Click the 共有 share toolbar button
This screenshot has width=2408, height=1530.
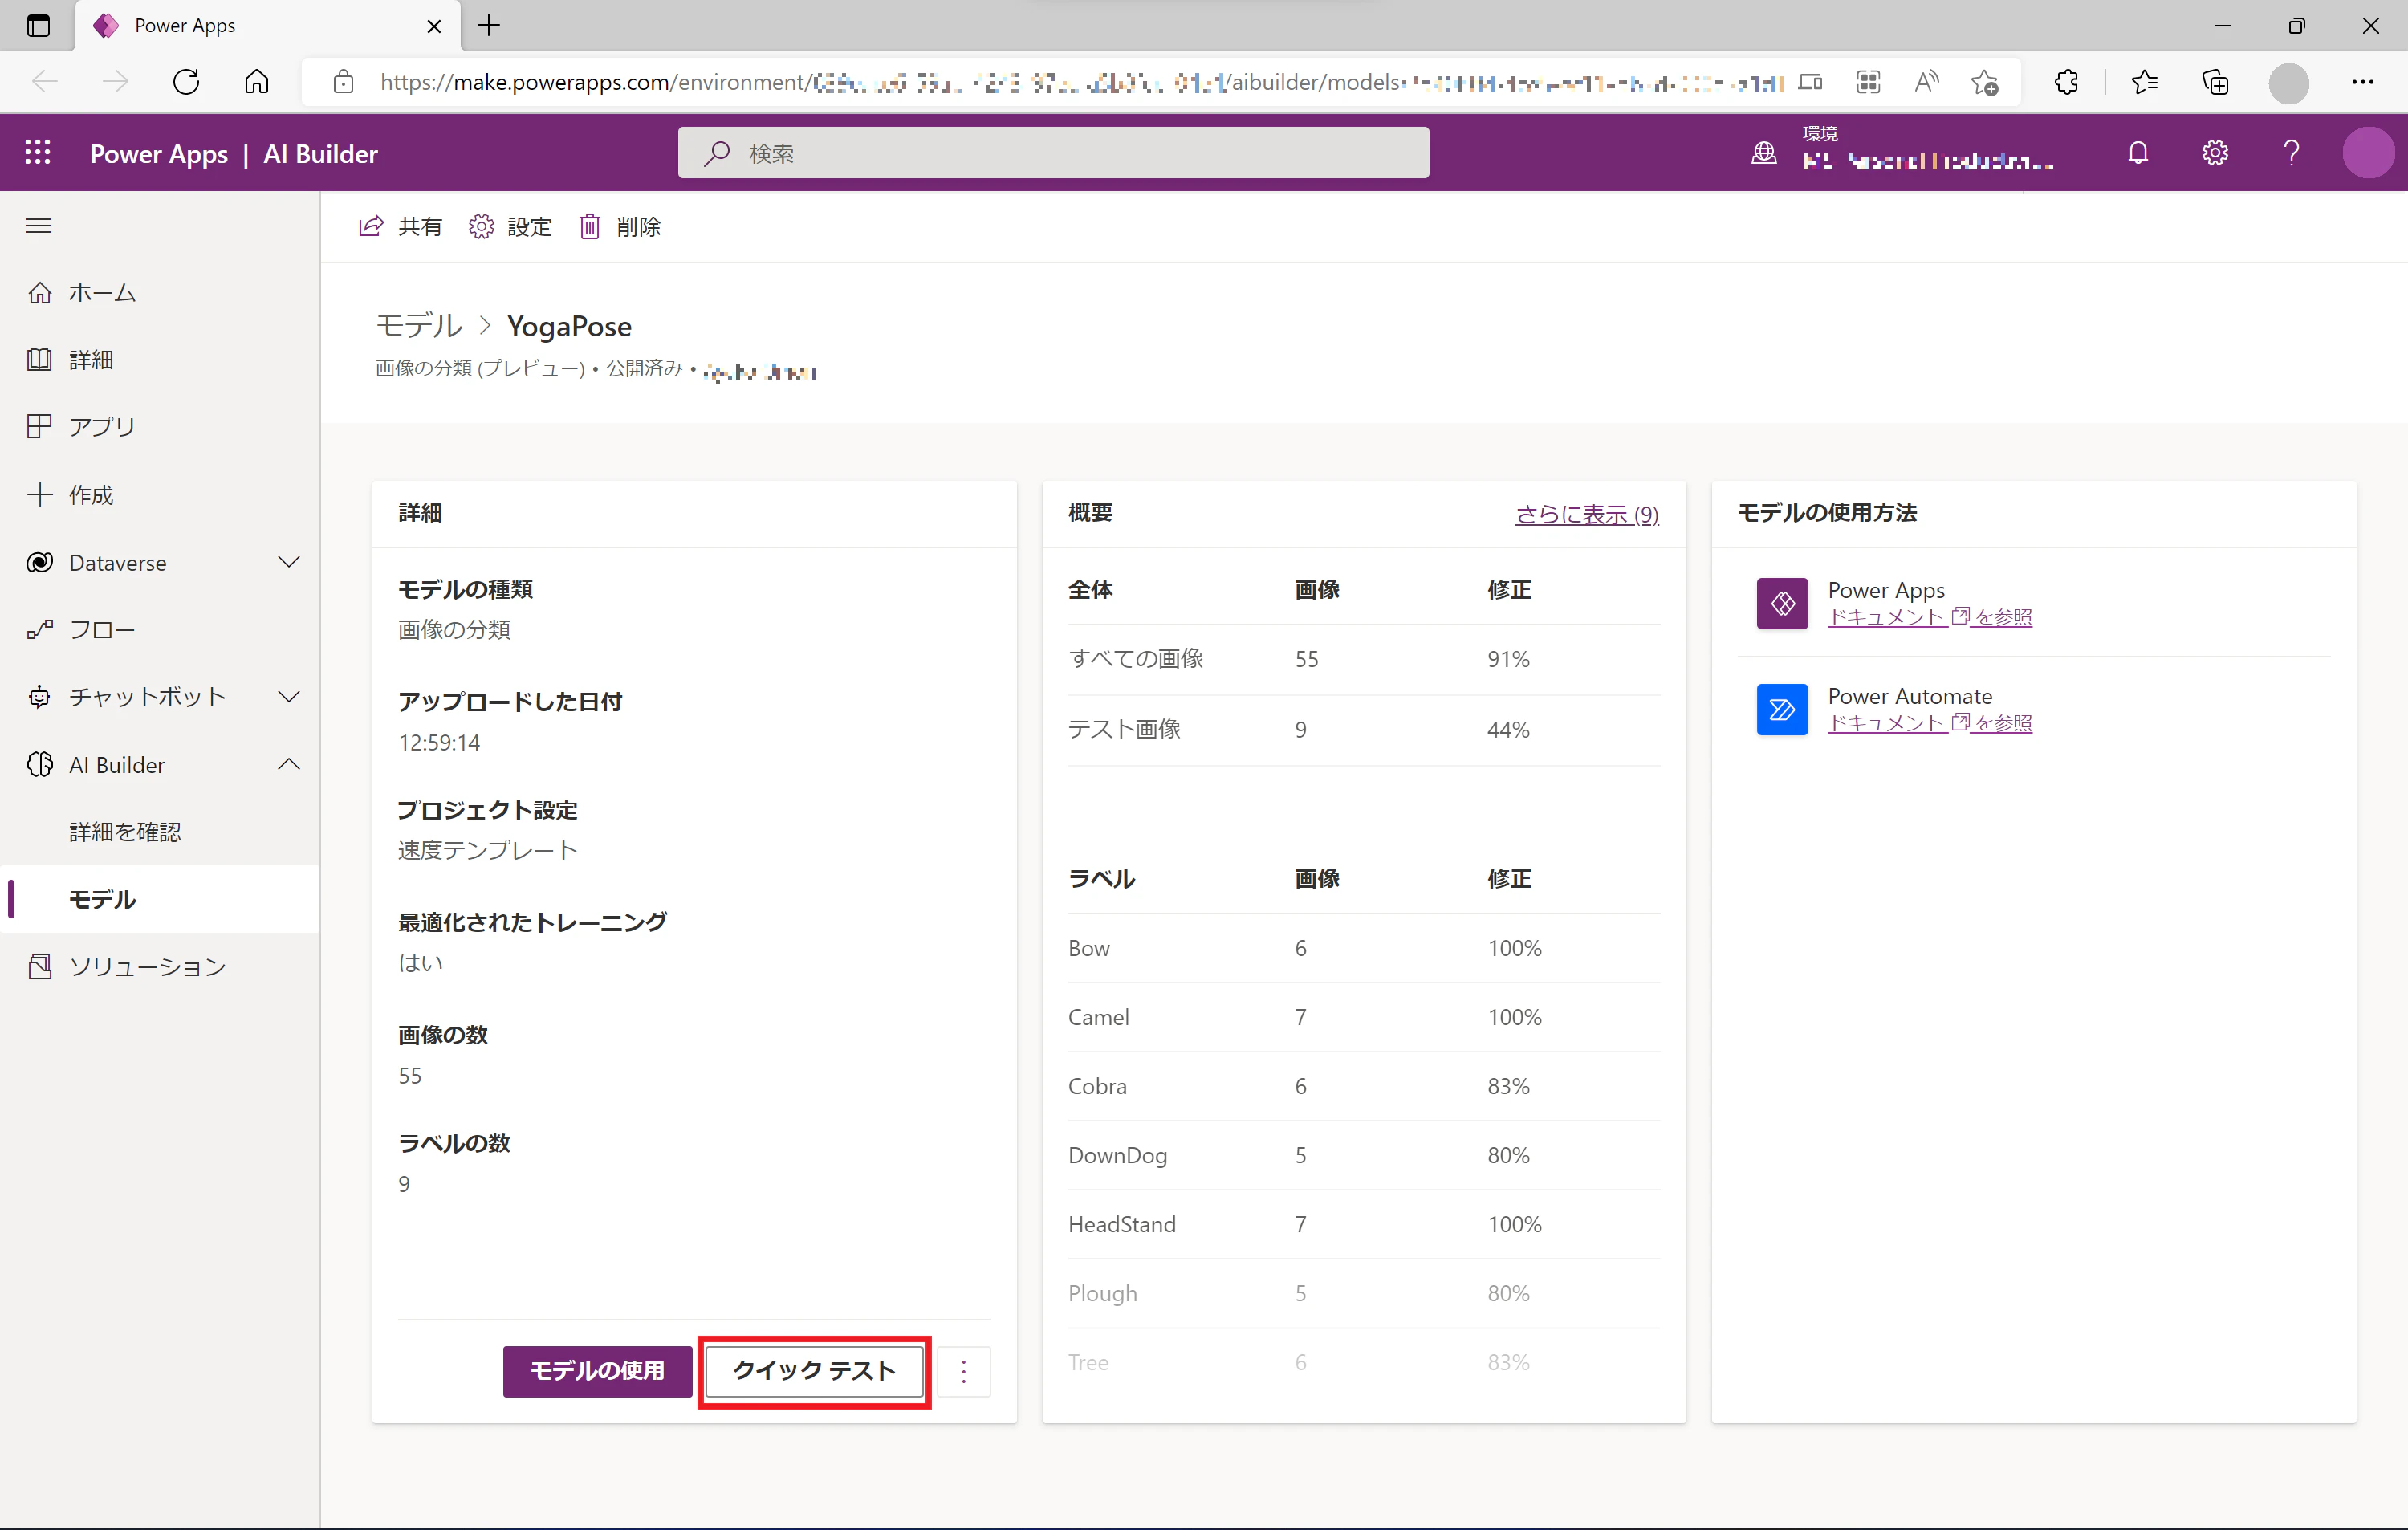[400, 227]
